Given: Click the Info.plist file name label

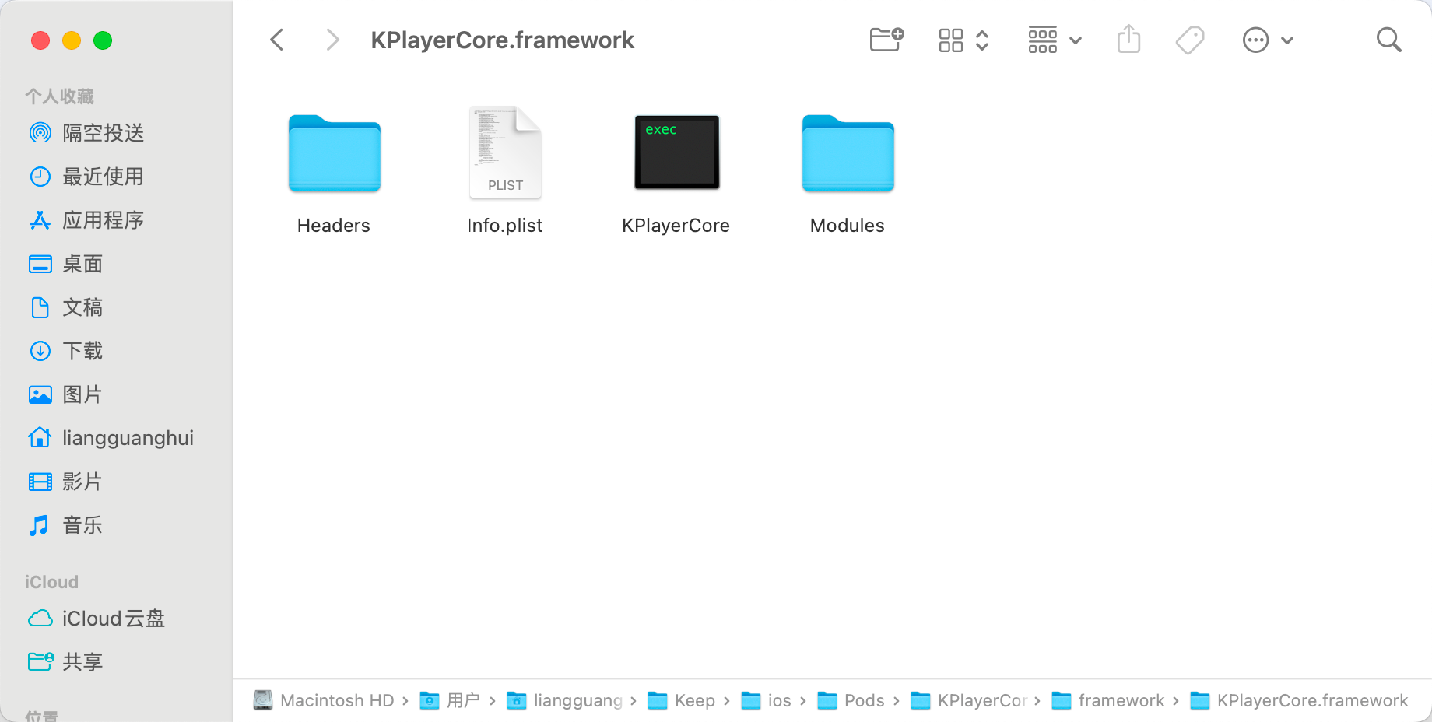Looking at the screenshot, I should [x=505, y=226].
